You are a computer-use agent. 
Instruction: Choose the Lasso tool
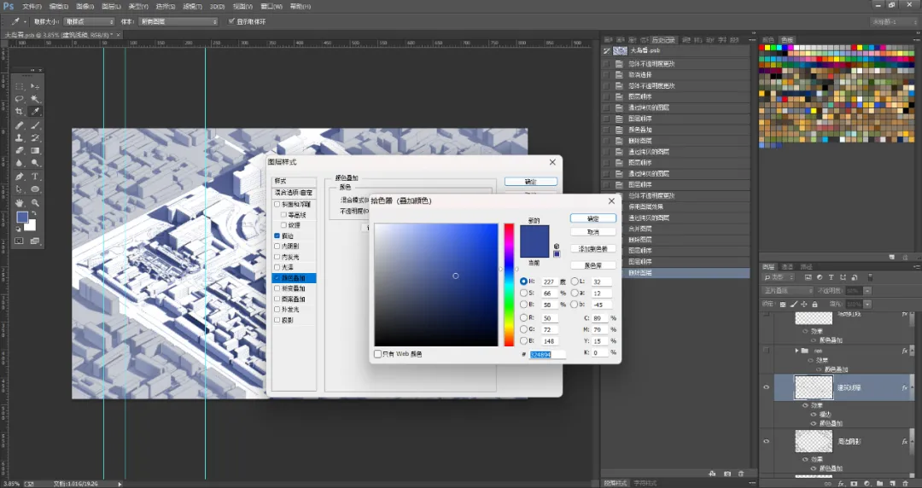click(20, 99)
